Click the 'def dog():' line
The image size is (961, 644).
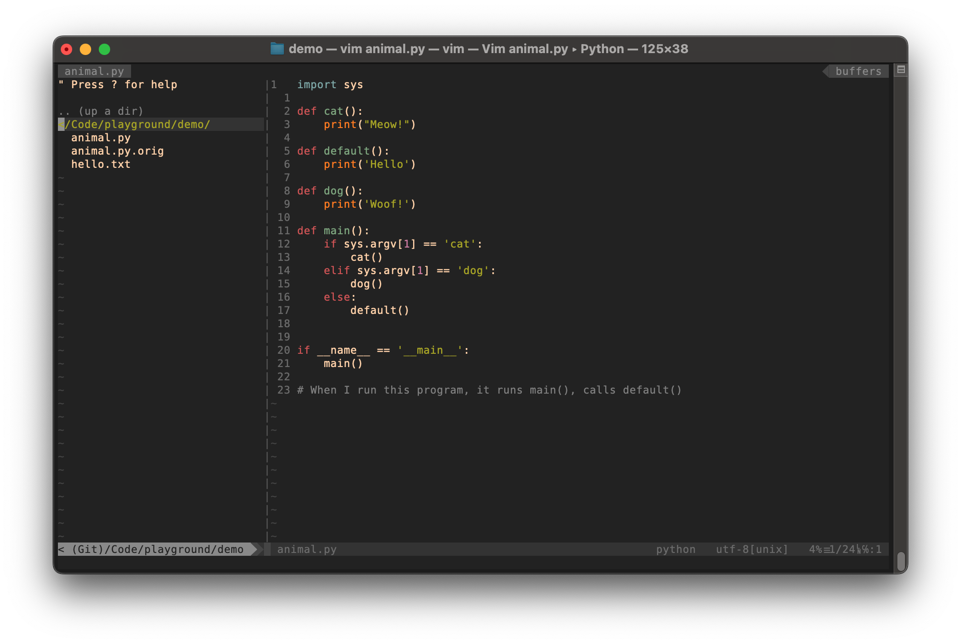click(x=330, y=191)
